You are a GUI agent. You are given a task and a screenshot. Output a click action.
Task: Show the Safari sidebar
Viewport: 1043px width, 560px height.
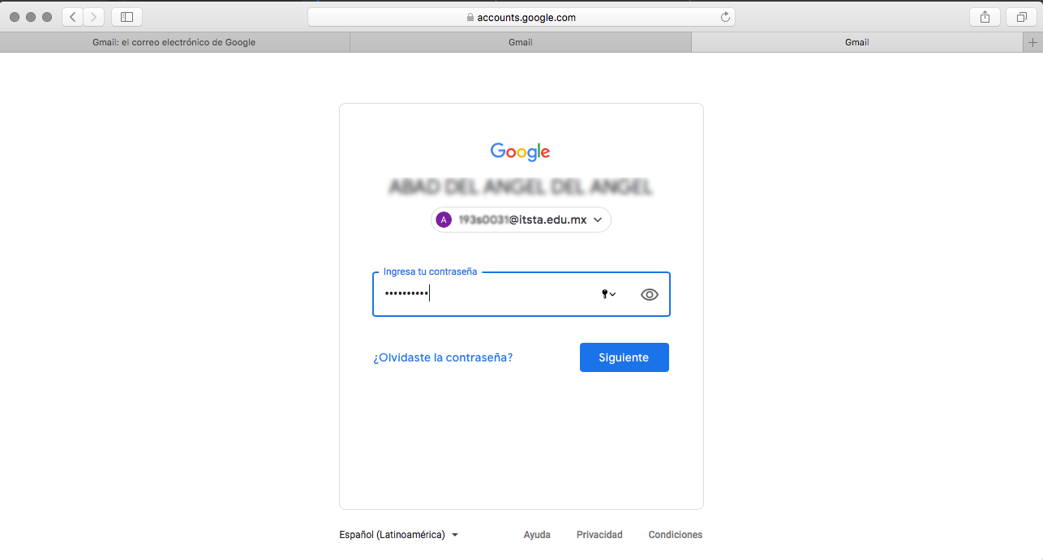[127, 17]
